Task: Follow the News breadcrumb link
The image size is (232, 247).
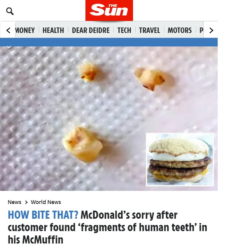Action: tap(14, 202)
